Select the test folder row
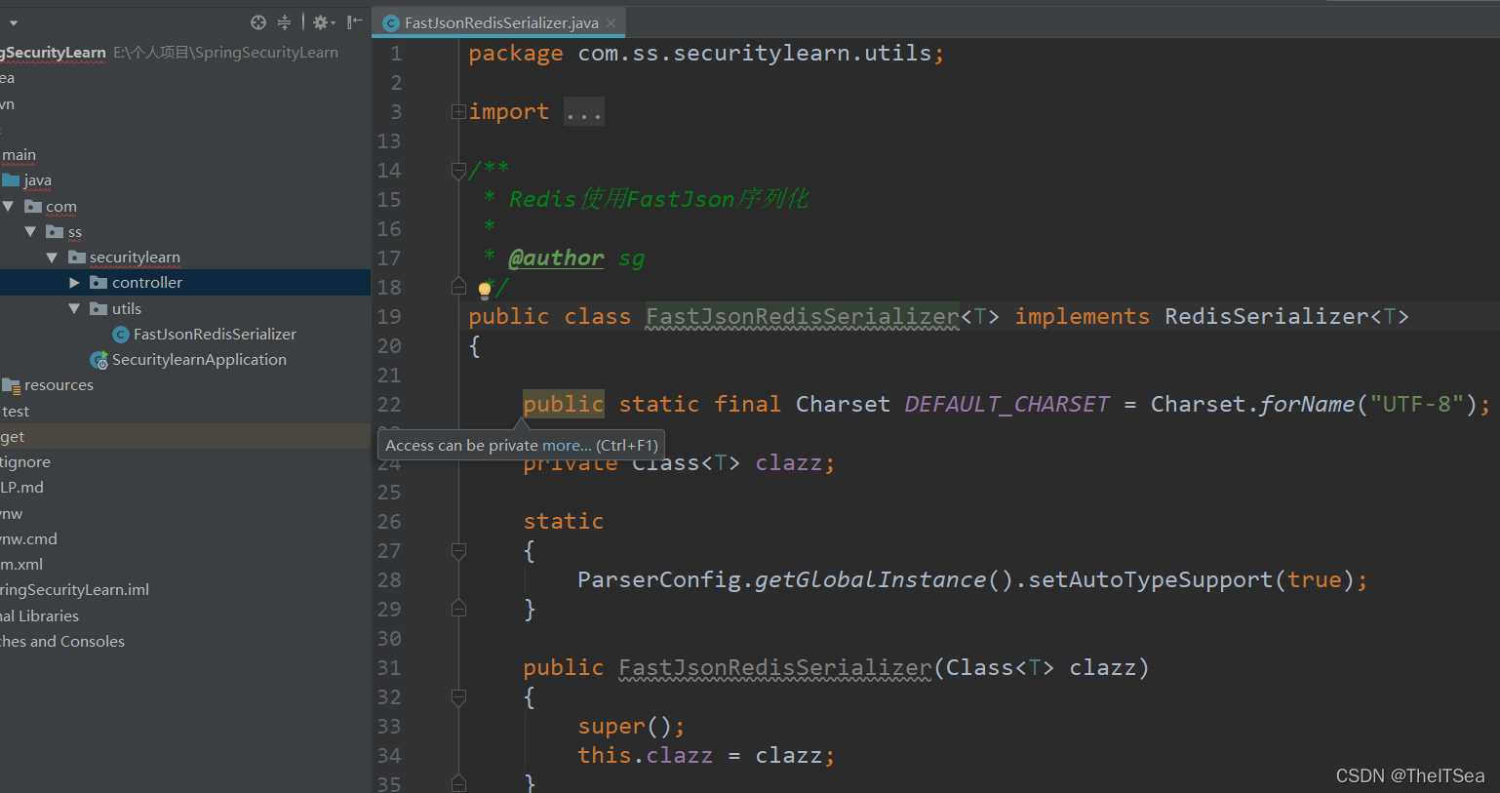The image size is (1500, 793). click(x=185, y=411)
